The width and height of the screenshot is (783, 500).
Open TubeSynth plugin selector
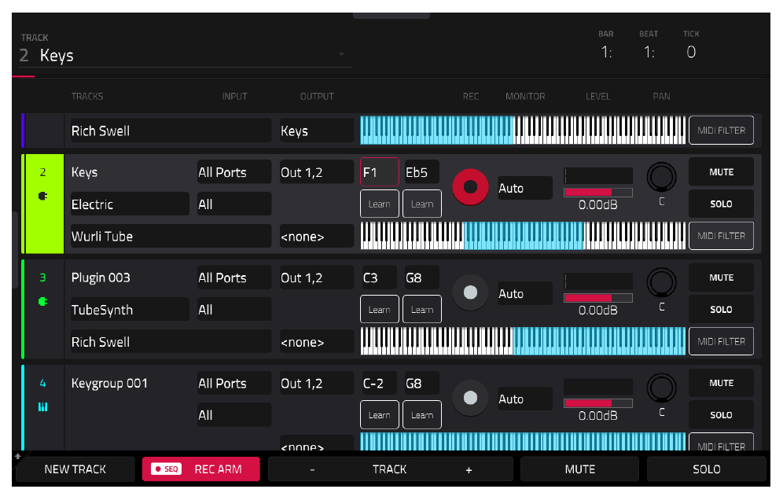tap(130, 310)
